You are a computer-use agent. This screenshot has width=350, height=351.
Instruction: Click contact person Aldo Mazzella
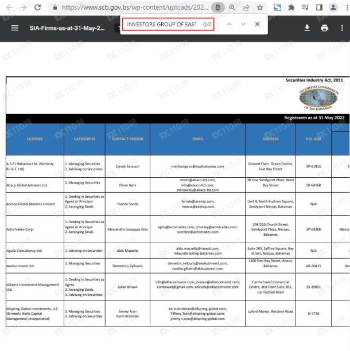click(127, 251)
